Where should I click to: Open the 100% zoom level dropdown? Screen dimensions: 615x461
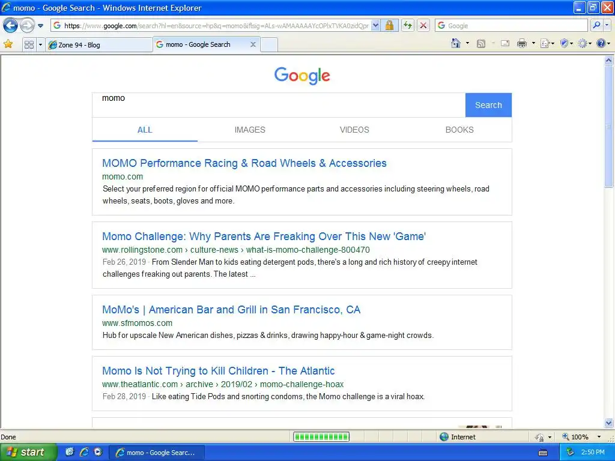tap(599, 437)
